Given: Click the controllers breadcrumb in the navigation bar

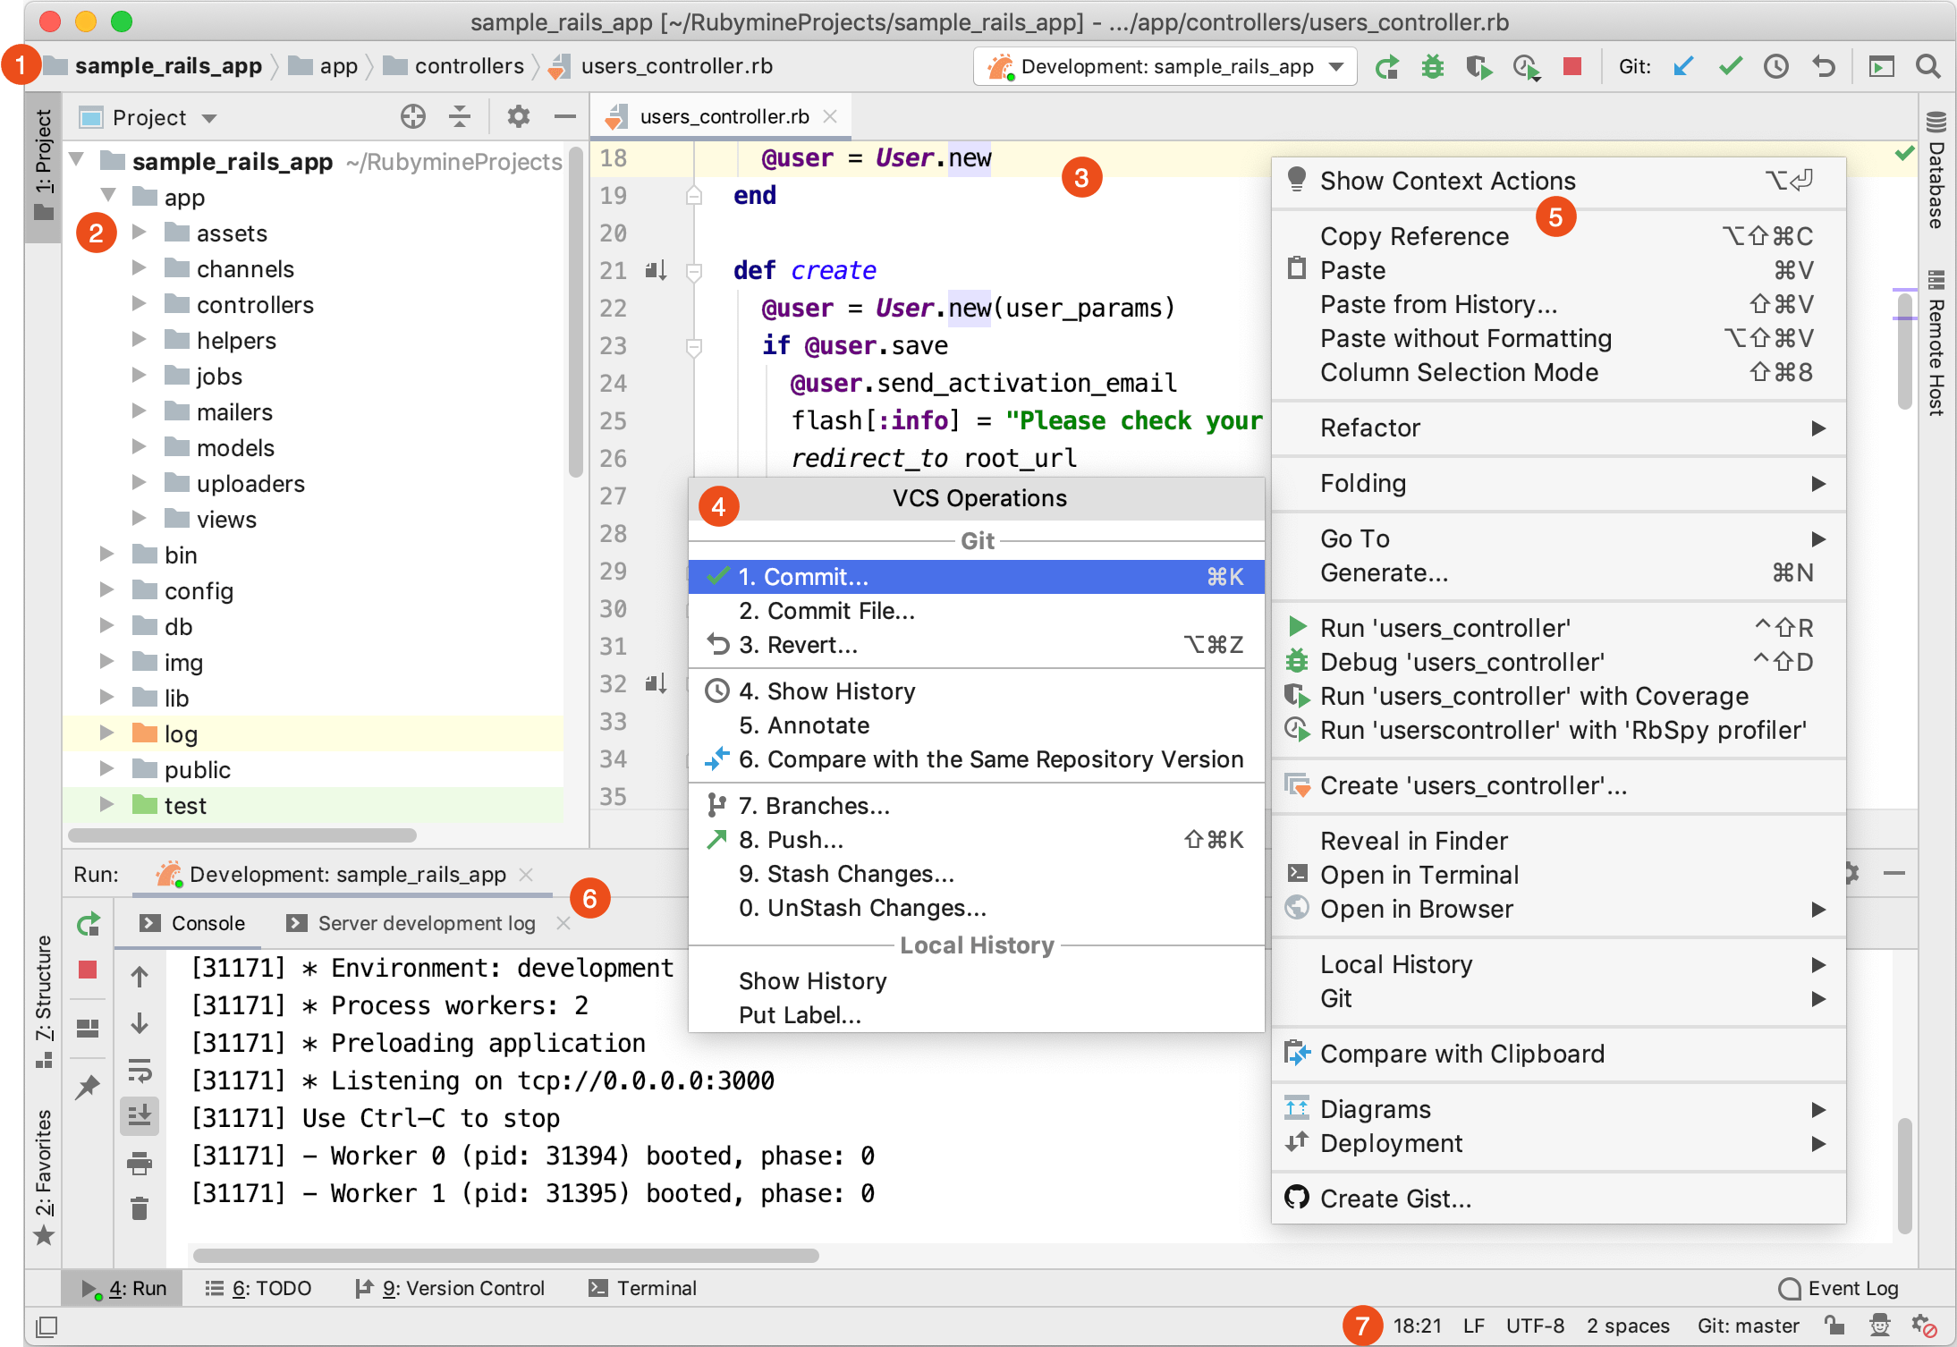Looking at the screenshot, I should (x=454, y=66).
